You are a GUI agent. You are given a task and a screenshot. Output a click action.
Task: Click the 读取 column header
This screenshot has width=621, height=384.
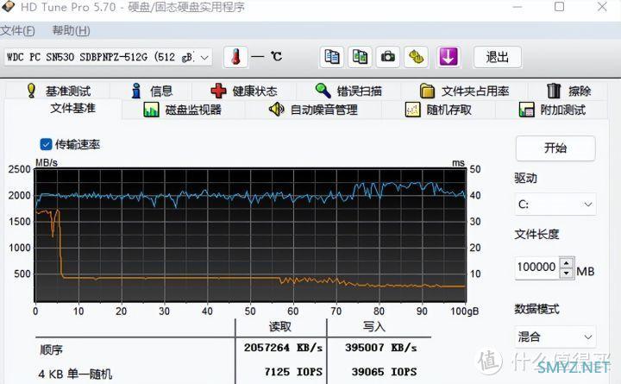click(x=280, y=327)
